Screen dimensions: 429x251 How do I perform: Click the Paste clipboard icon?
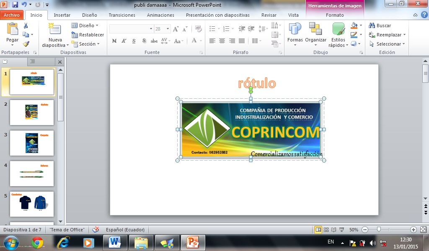[12, 29]
